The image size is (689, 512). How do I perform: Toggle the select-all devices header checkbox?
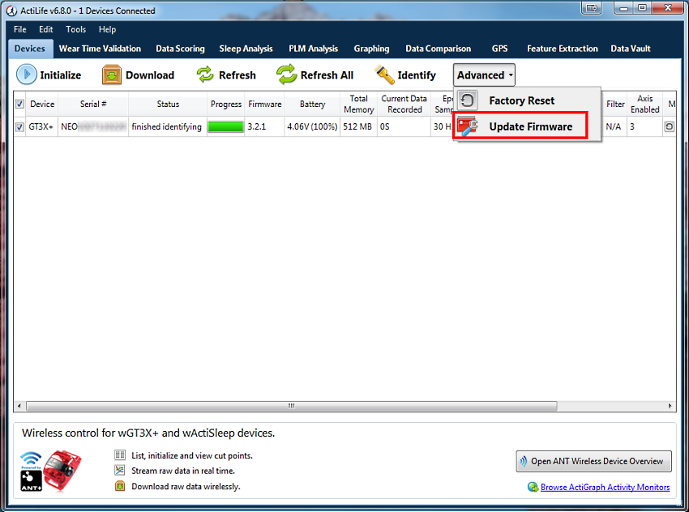click(x=20, y=104)
